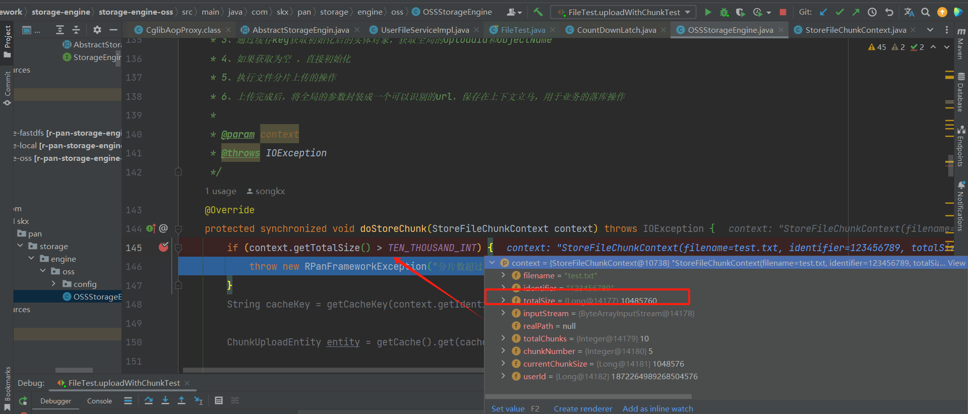Open run configuration dropdown FileTest.uploadWithChunkTest
Screen dimensions: 968x414
[624, 12]
